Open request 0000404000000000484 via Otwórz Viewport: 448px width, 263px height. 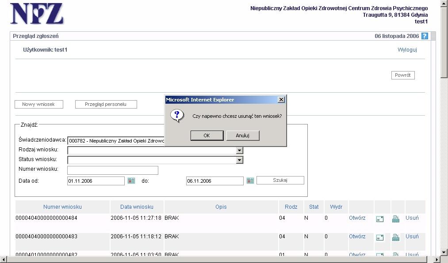point(357,218)
